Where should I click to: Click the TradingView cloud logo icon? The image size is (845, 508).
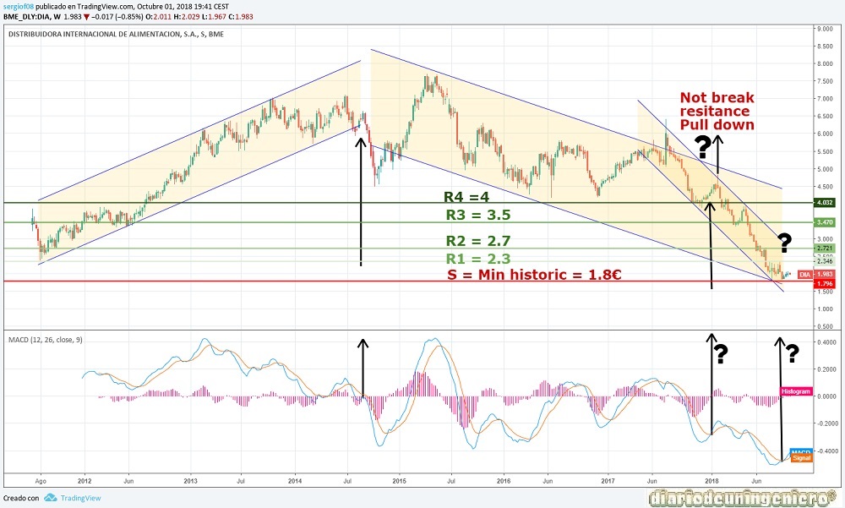(x=50, y=497)
